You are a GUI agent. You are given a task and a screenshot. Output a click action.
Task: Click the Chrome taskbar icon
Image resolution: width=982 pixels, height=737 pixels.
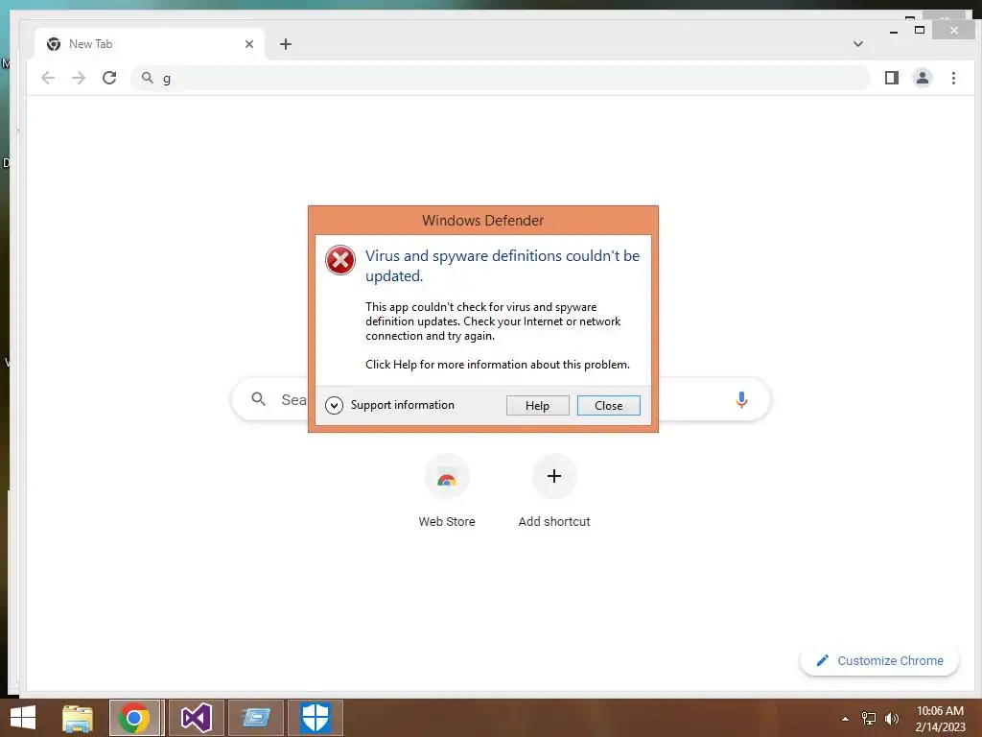135,718
